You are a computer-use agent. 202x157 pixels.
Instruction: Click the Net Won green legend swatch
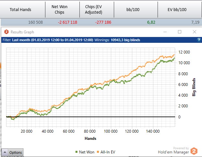77,152
